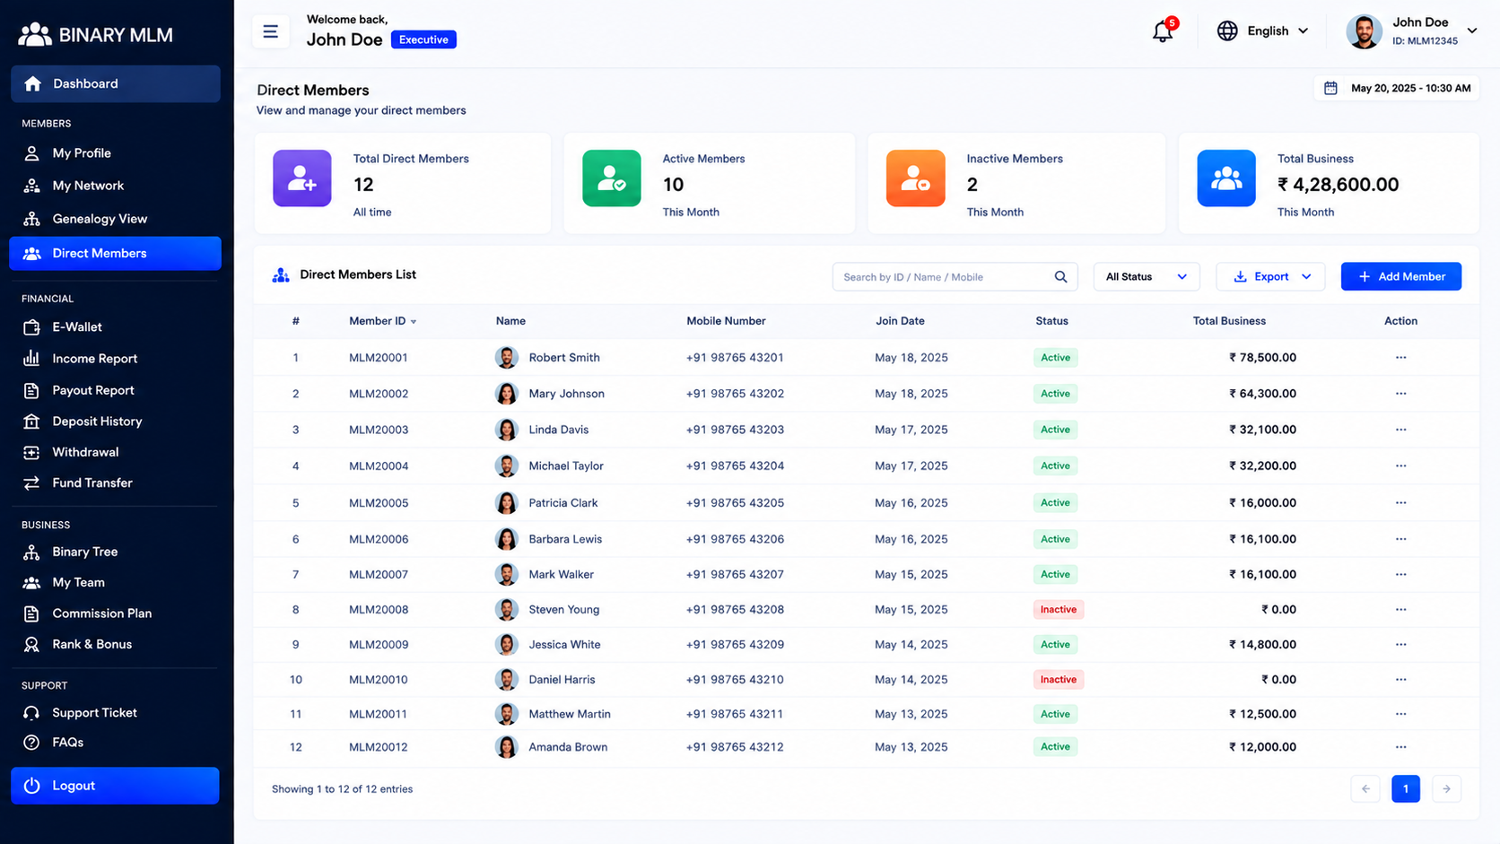The height and width of the screenshot is (844, 1500).
Task: Open Support Ticket menu item
Action: point(94,713)
